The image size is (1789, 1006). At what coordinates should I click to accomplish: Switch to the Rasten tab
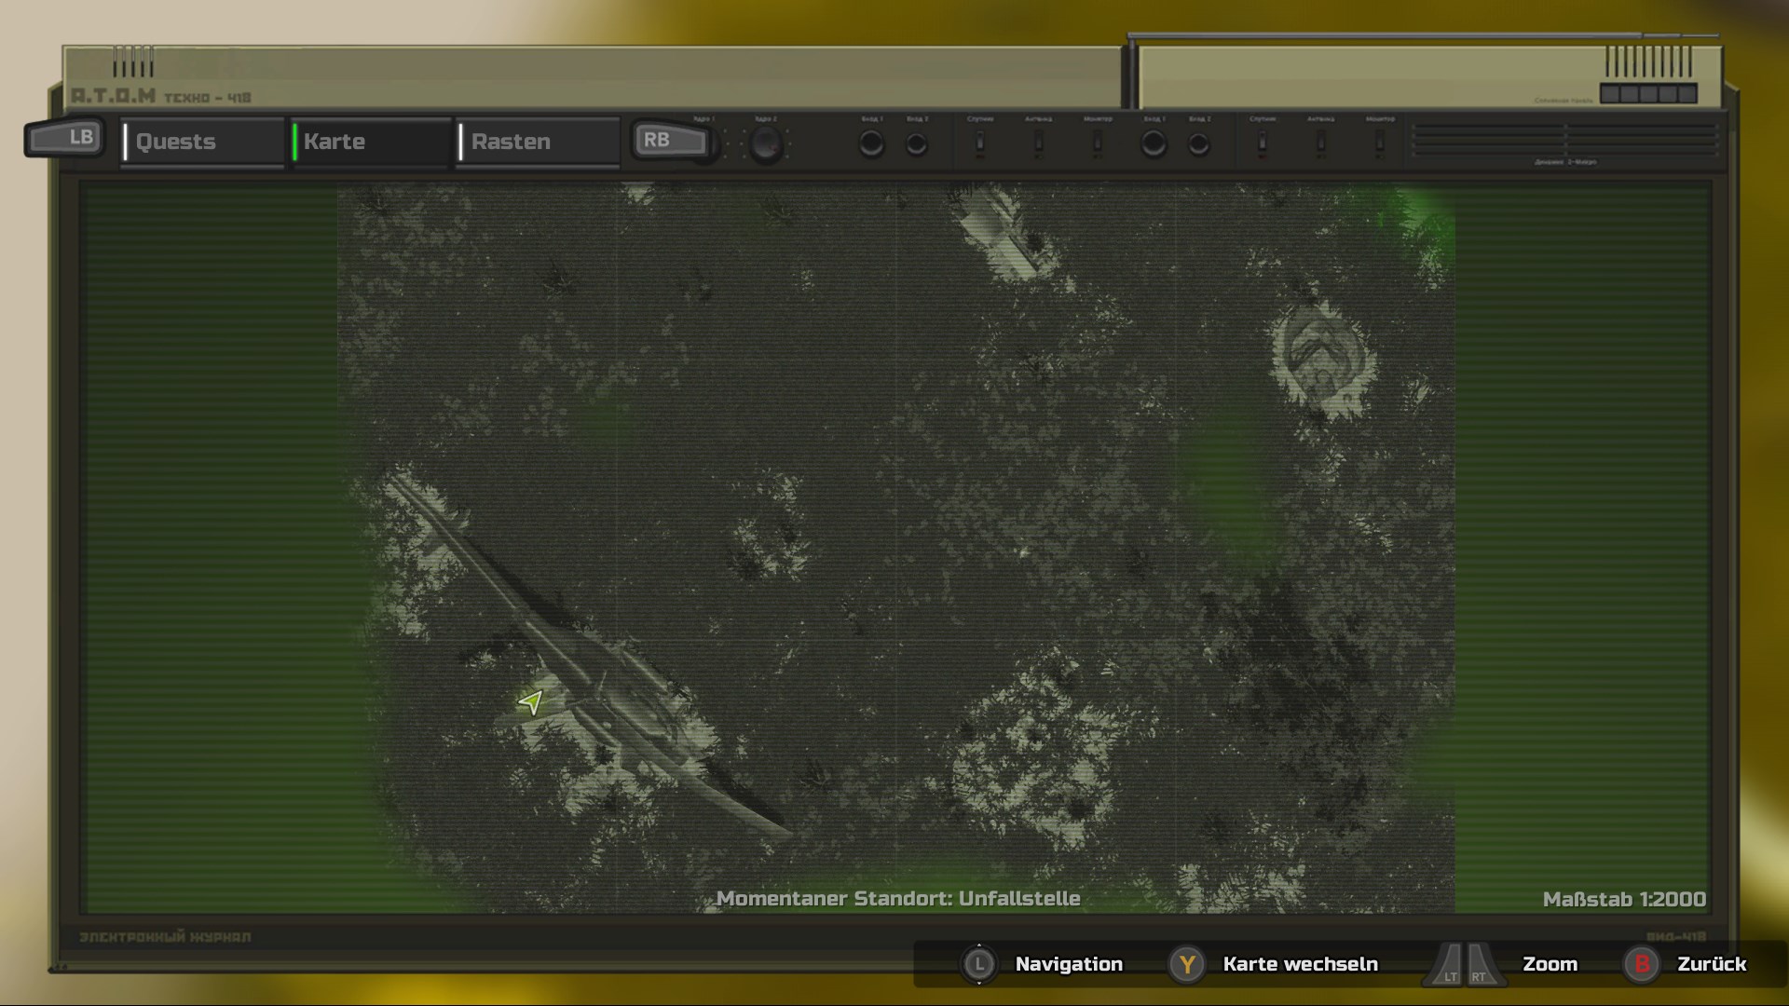539,142
